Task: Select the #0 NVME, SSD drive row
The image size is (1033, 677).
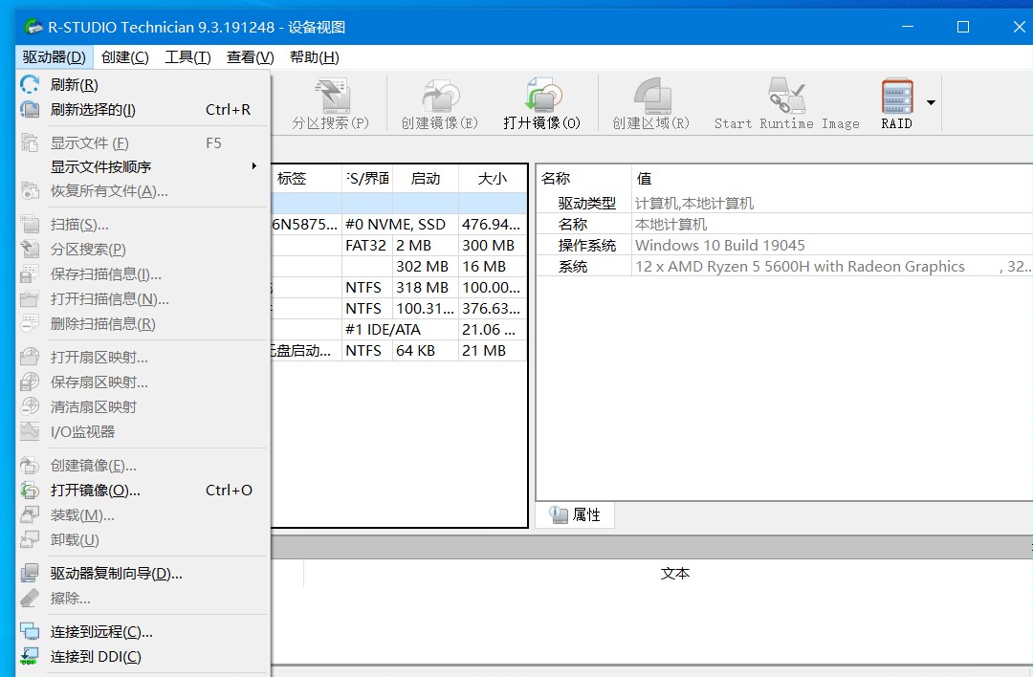Action: pos(399,224)
